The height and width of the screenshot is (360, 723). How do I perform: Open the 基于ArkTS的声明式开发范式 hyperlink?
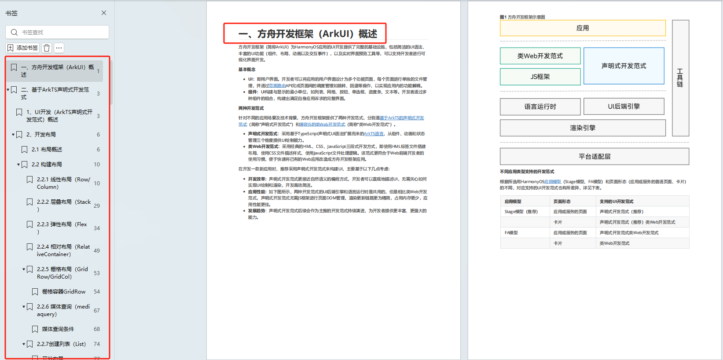click(x=402, y=118)
